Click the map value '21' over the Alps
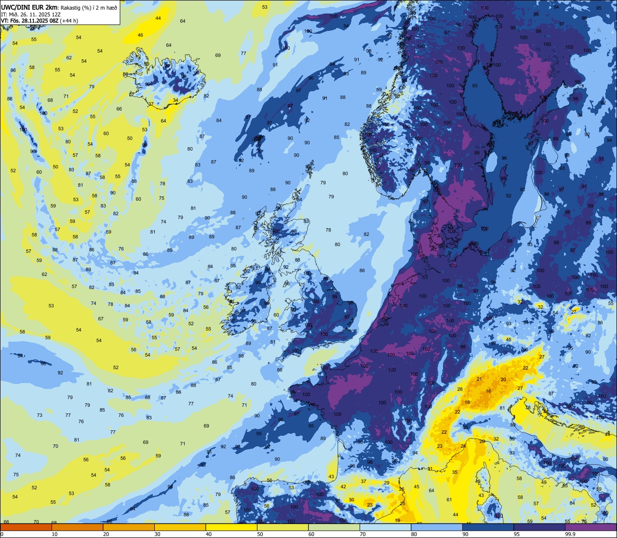The height and width of the screenshot is (538, 617). pos(479,379)
